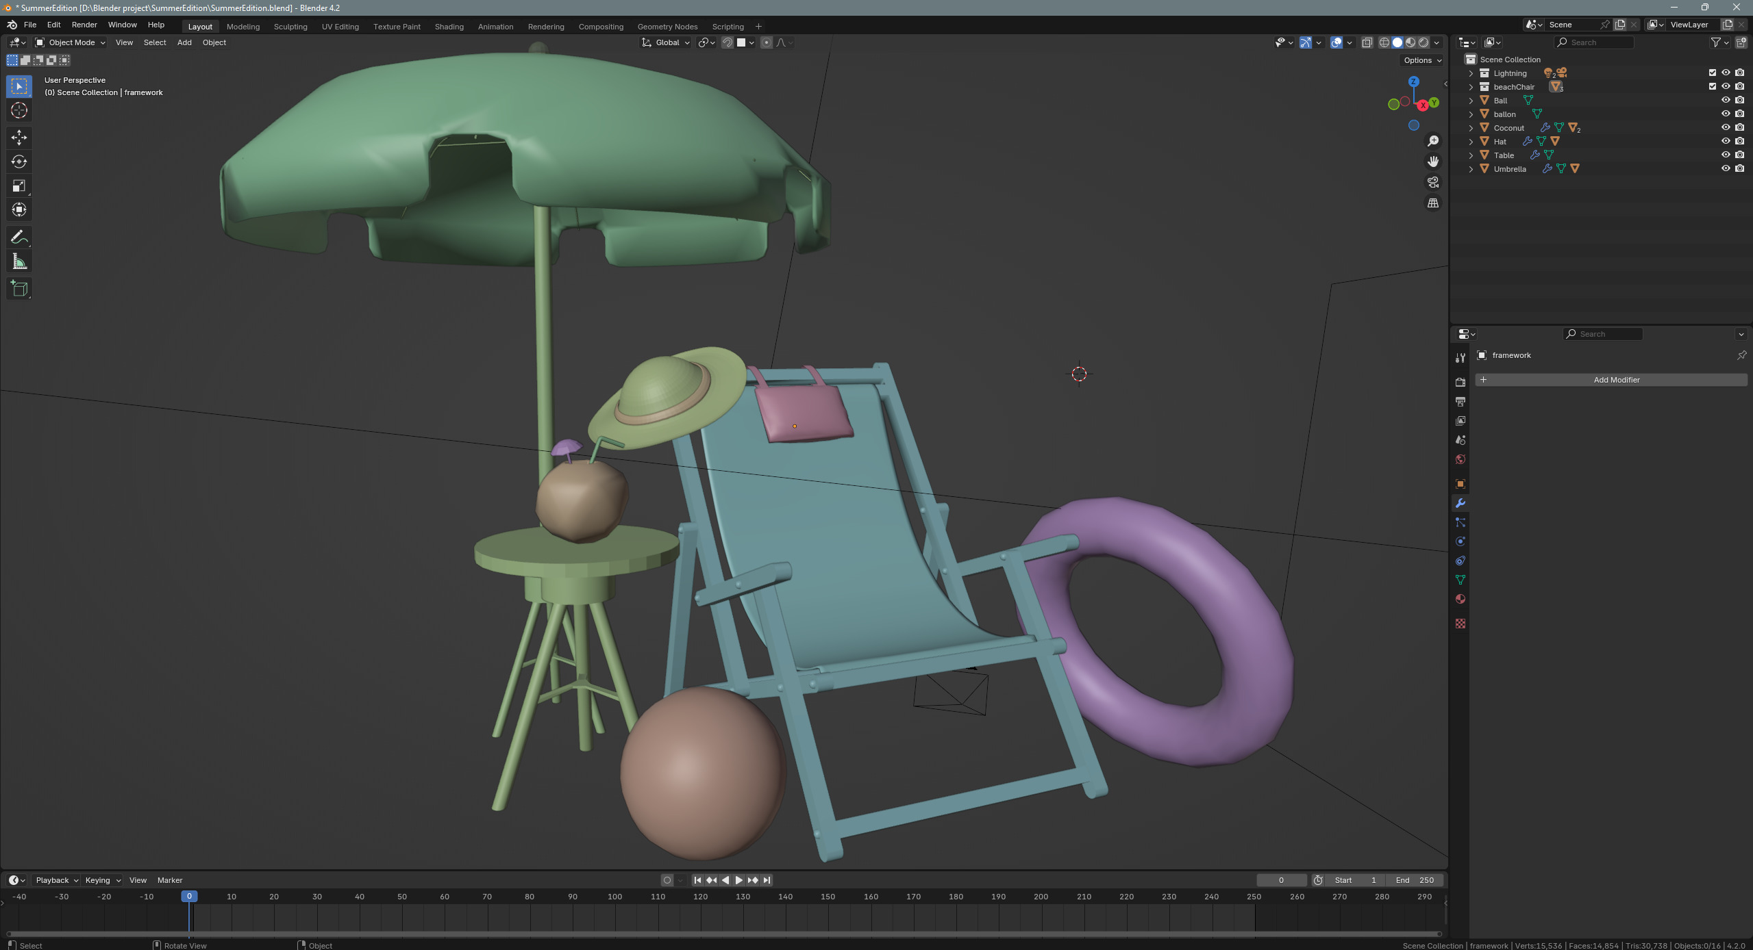
Task: Open the Render menu
Action: pyautogui.click(x=84, y=25)
